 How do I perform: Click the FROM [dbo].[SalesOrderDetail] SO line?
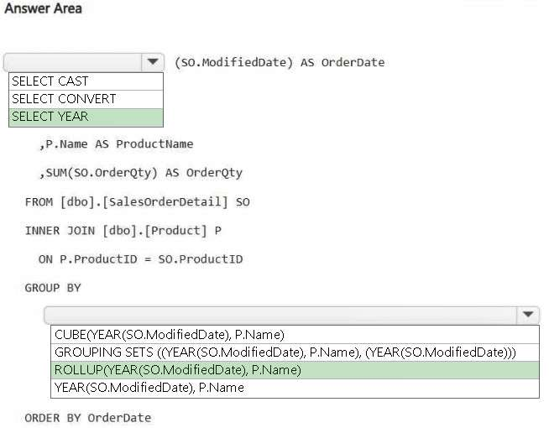click(x=137, y=201)
